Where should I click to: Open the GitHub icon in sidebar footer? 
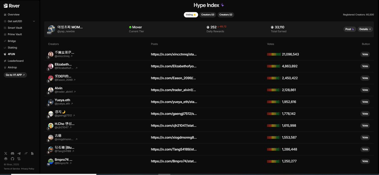coord(12,159)
